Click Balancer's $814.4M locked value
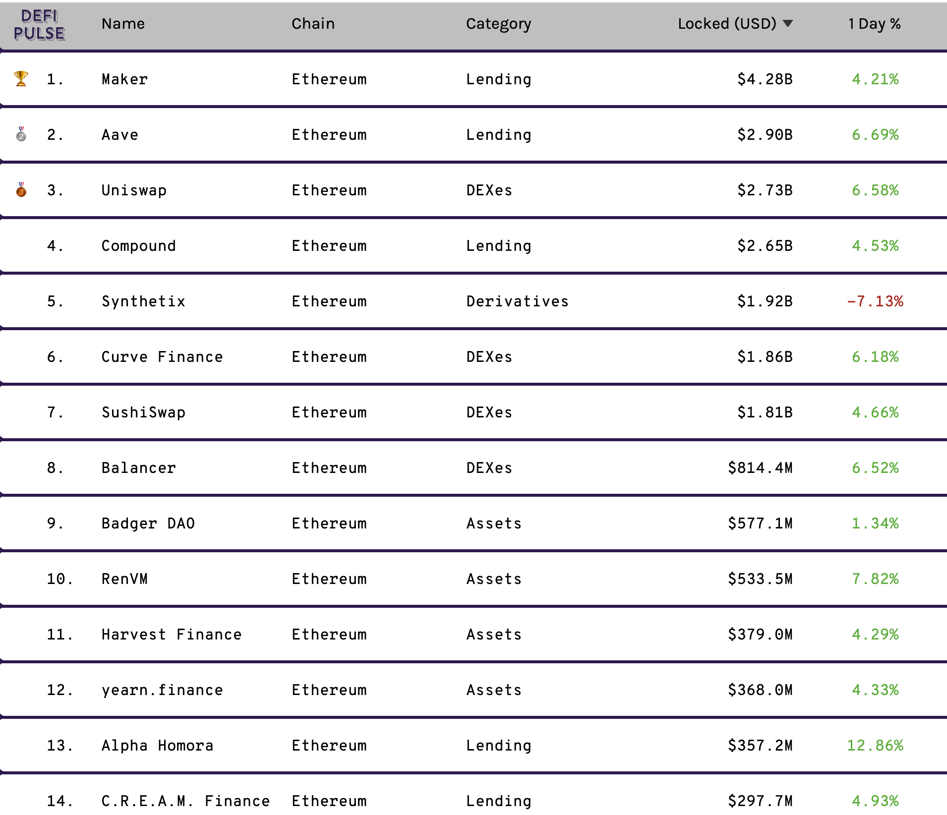Image resolution: width=947 pixels, height=815 pixels. [x=760, y=468]
